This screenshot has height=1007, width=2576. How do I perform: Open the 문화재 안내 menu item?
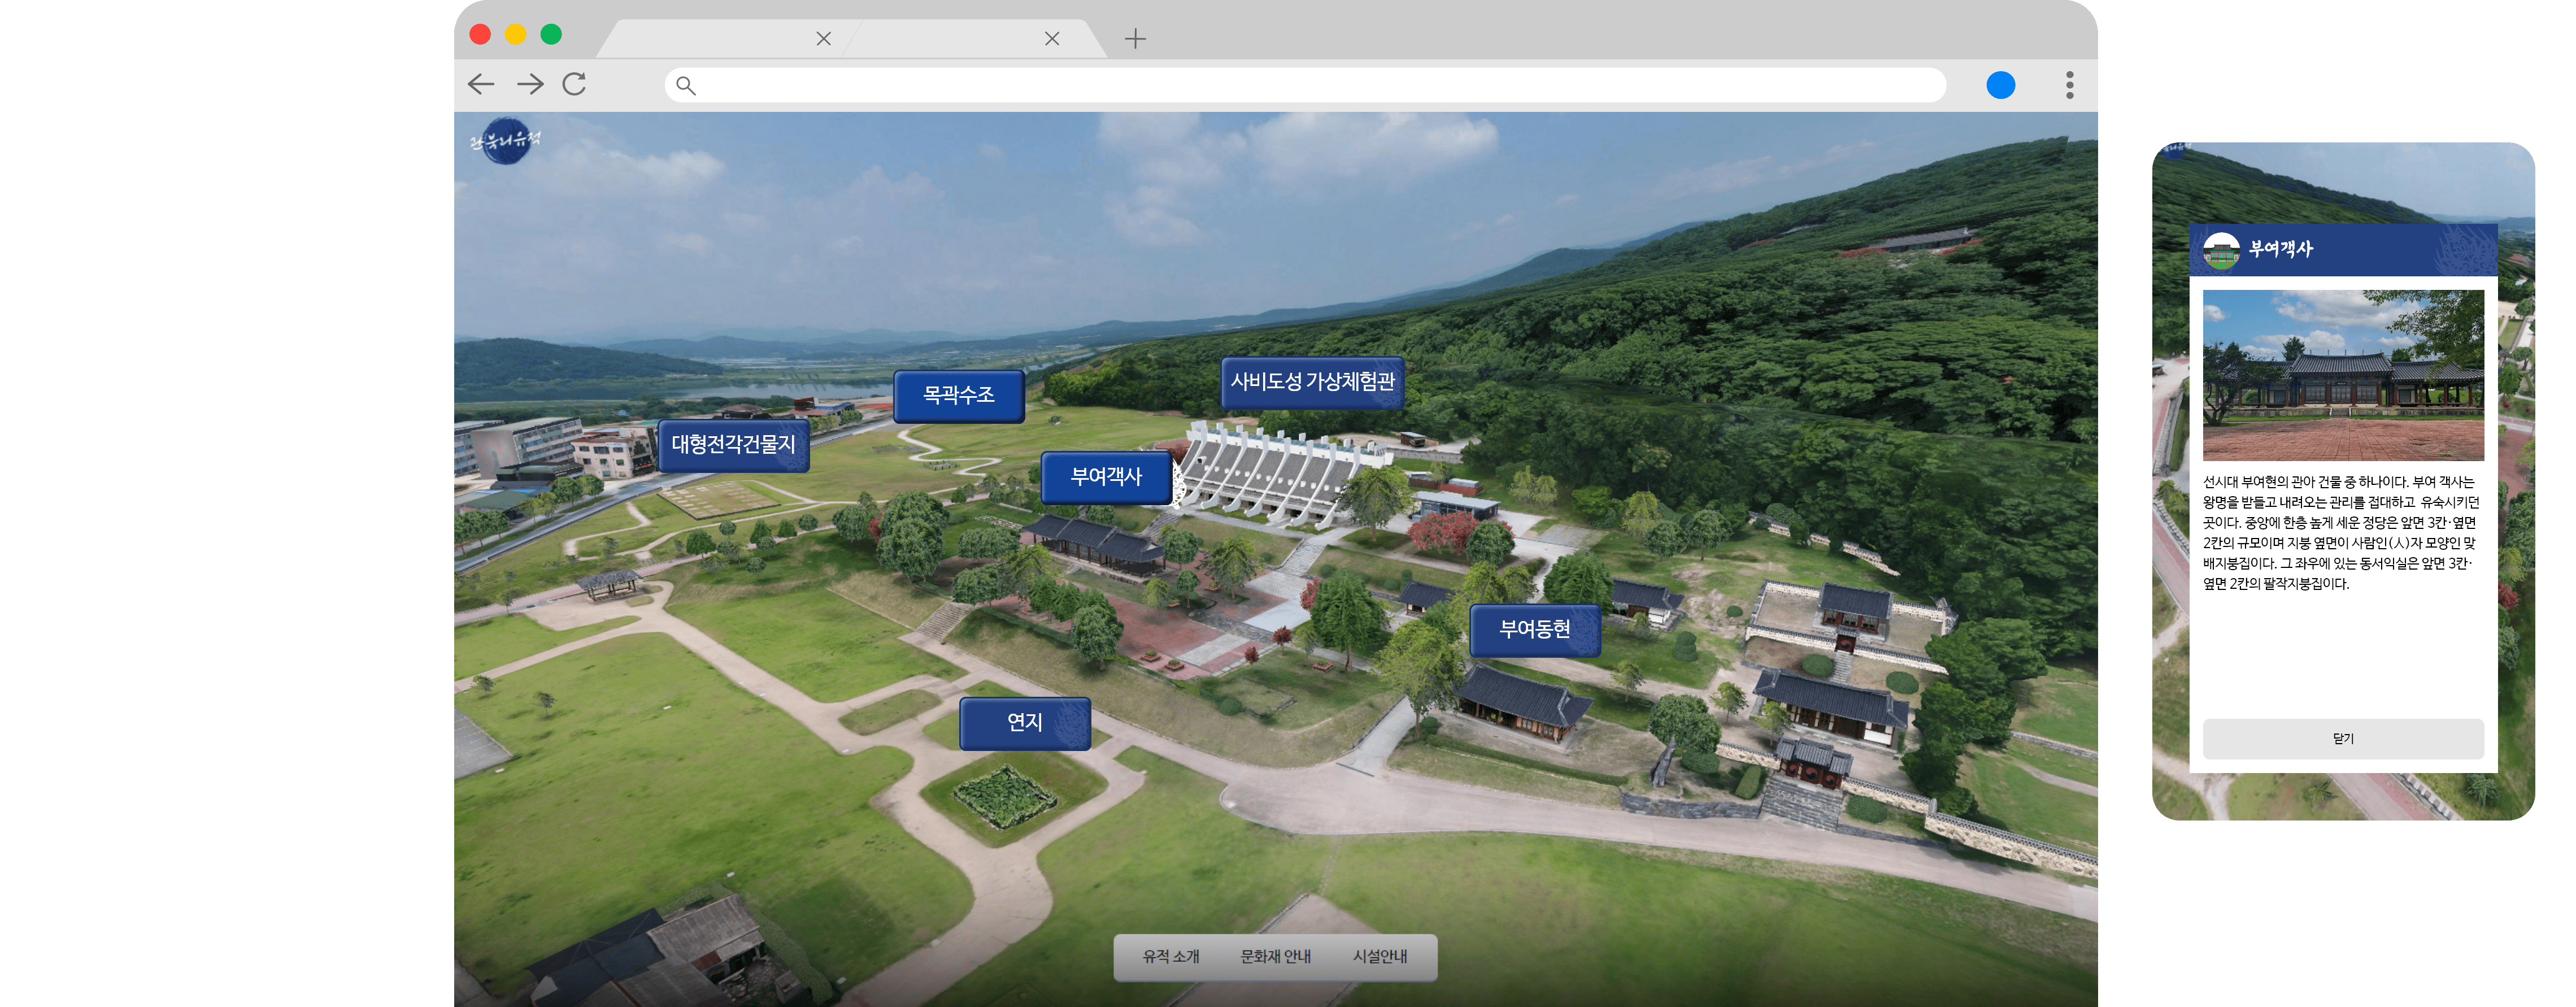[1275, 957]
